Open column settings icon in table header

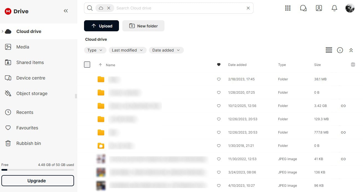pos(353,65)
